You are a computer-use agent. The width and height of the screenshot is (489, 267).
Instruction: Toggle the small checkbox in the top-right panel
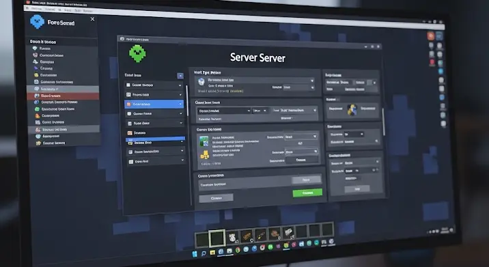pyautogui.click(x=369, y=83)
